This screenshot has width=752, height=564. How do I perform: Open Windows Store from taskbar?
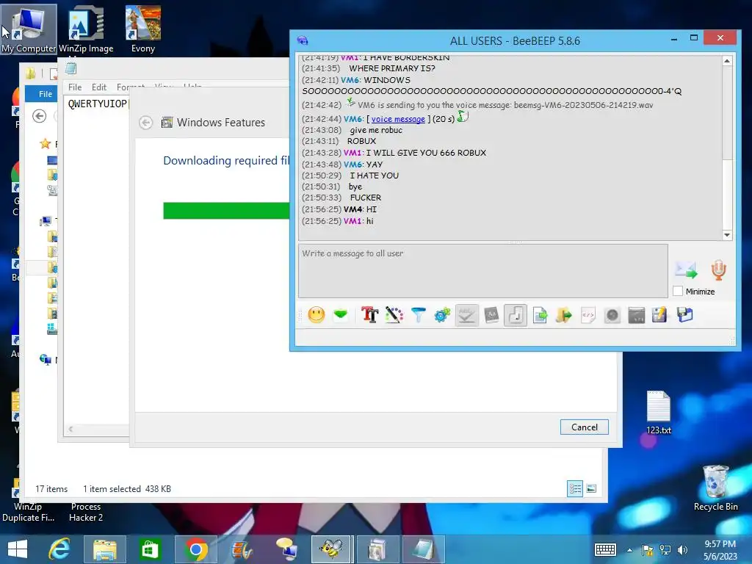tap(150, 549)
